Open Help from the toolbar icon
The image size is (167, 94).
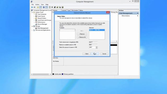pos(44,7)
